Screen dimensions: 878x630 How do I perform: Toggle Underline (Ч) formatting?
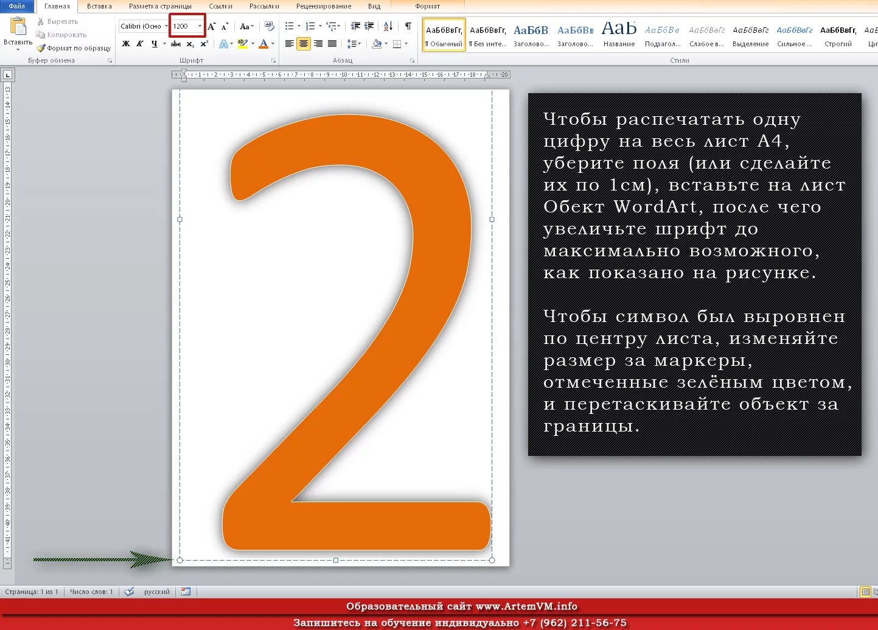click(155, 44)
